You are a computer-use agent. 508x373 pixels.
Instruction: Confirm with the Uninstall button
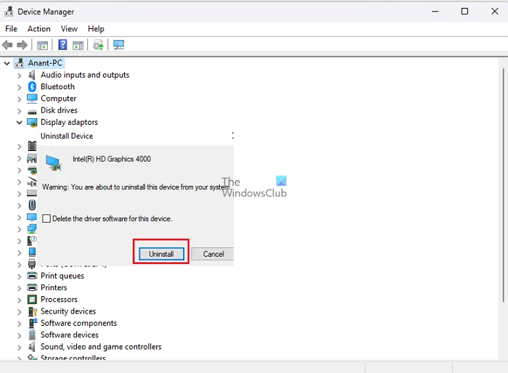(161, 254)
